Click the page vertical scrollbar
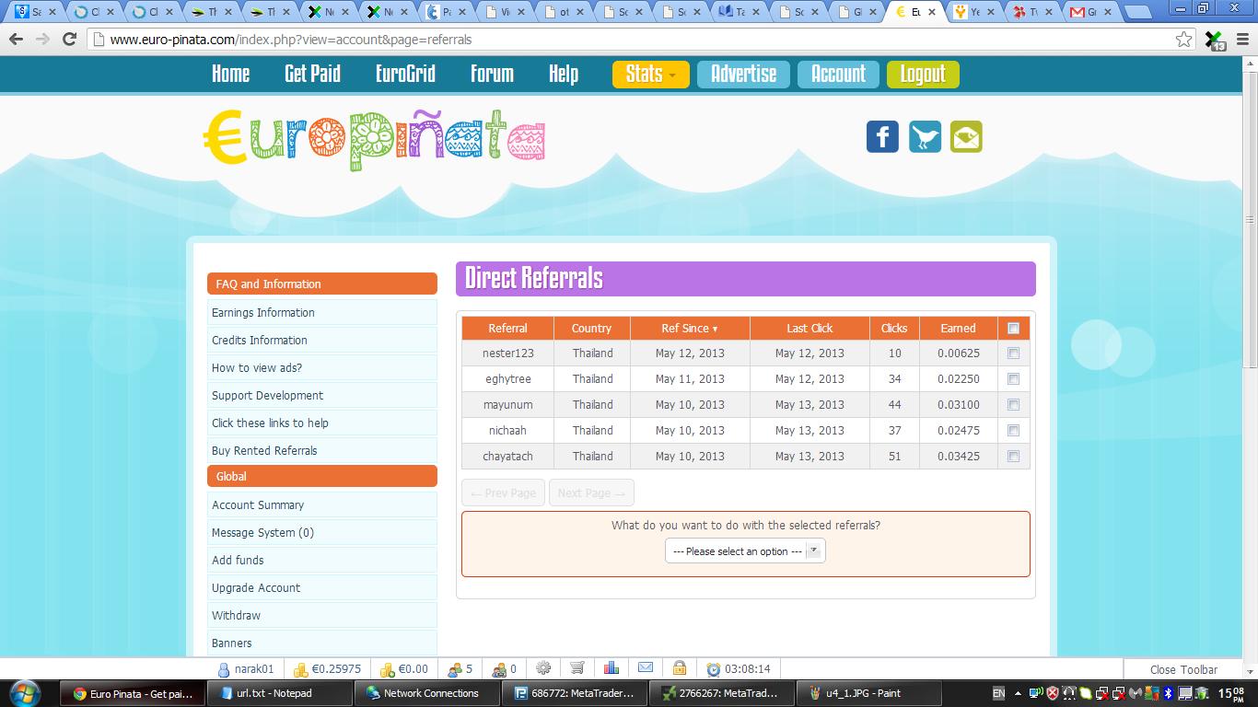 [x=1250, y=220]
